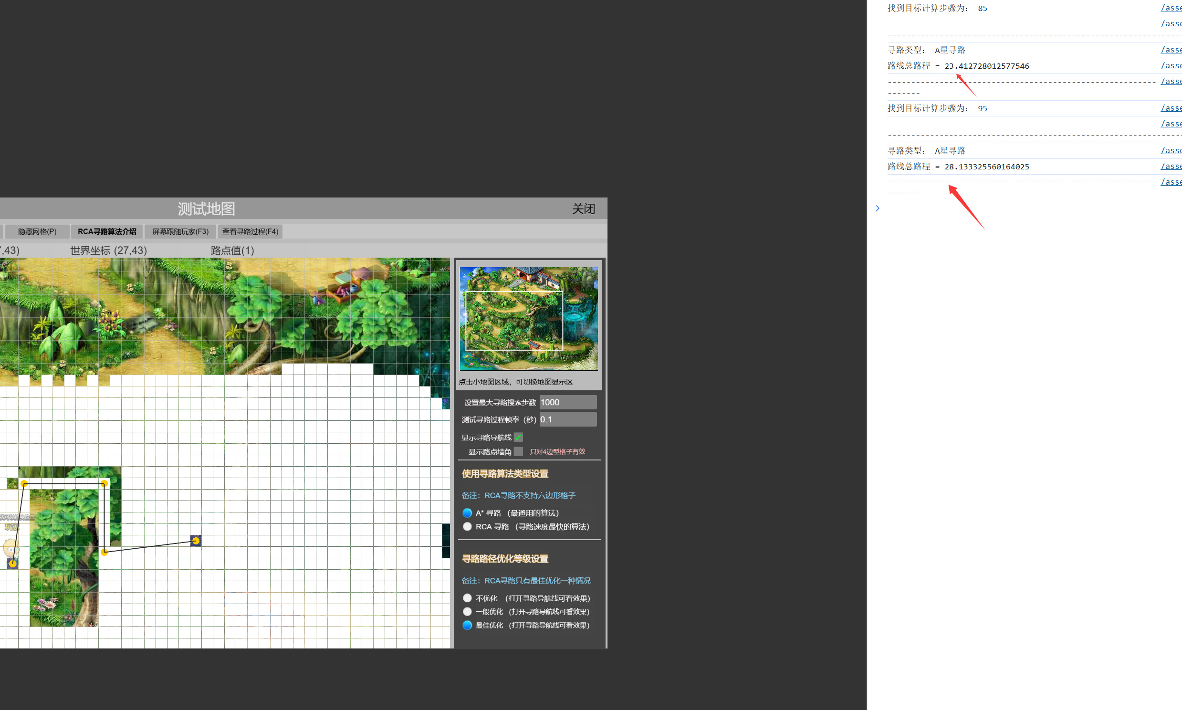Click the top-right yellow path waypoint
The width and height of the screenshot is (1182, 710).
pyautogui.click(x=104, y=484)
